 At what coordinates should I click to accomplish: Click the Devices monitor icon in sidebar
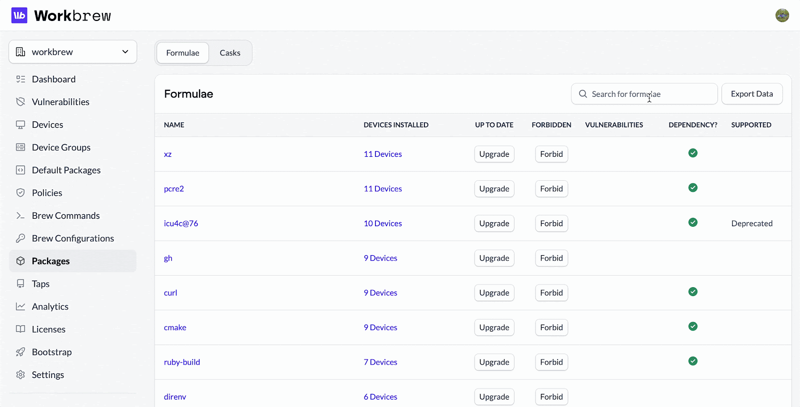point(20,125)
